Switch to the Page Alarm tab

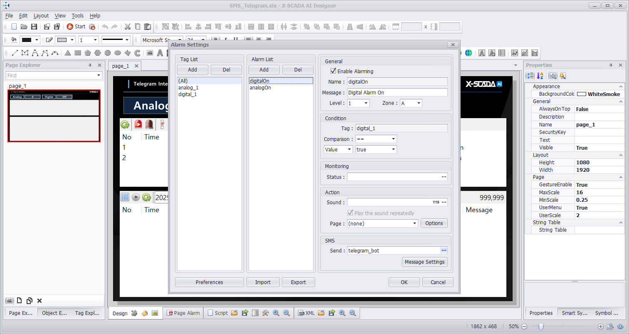coord(183,313)
